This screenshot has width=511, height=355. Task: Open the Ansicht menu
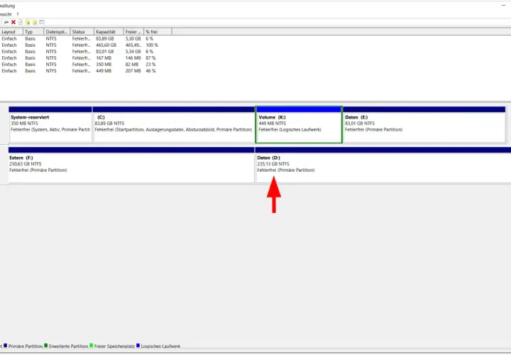tap(6, 14)
